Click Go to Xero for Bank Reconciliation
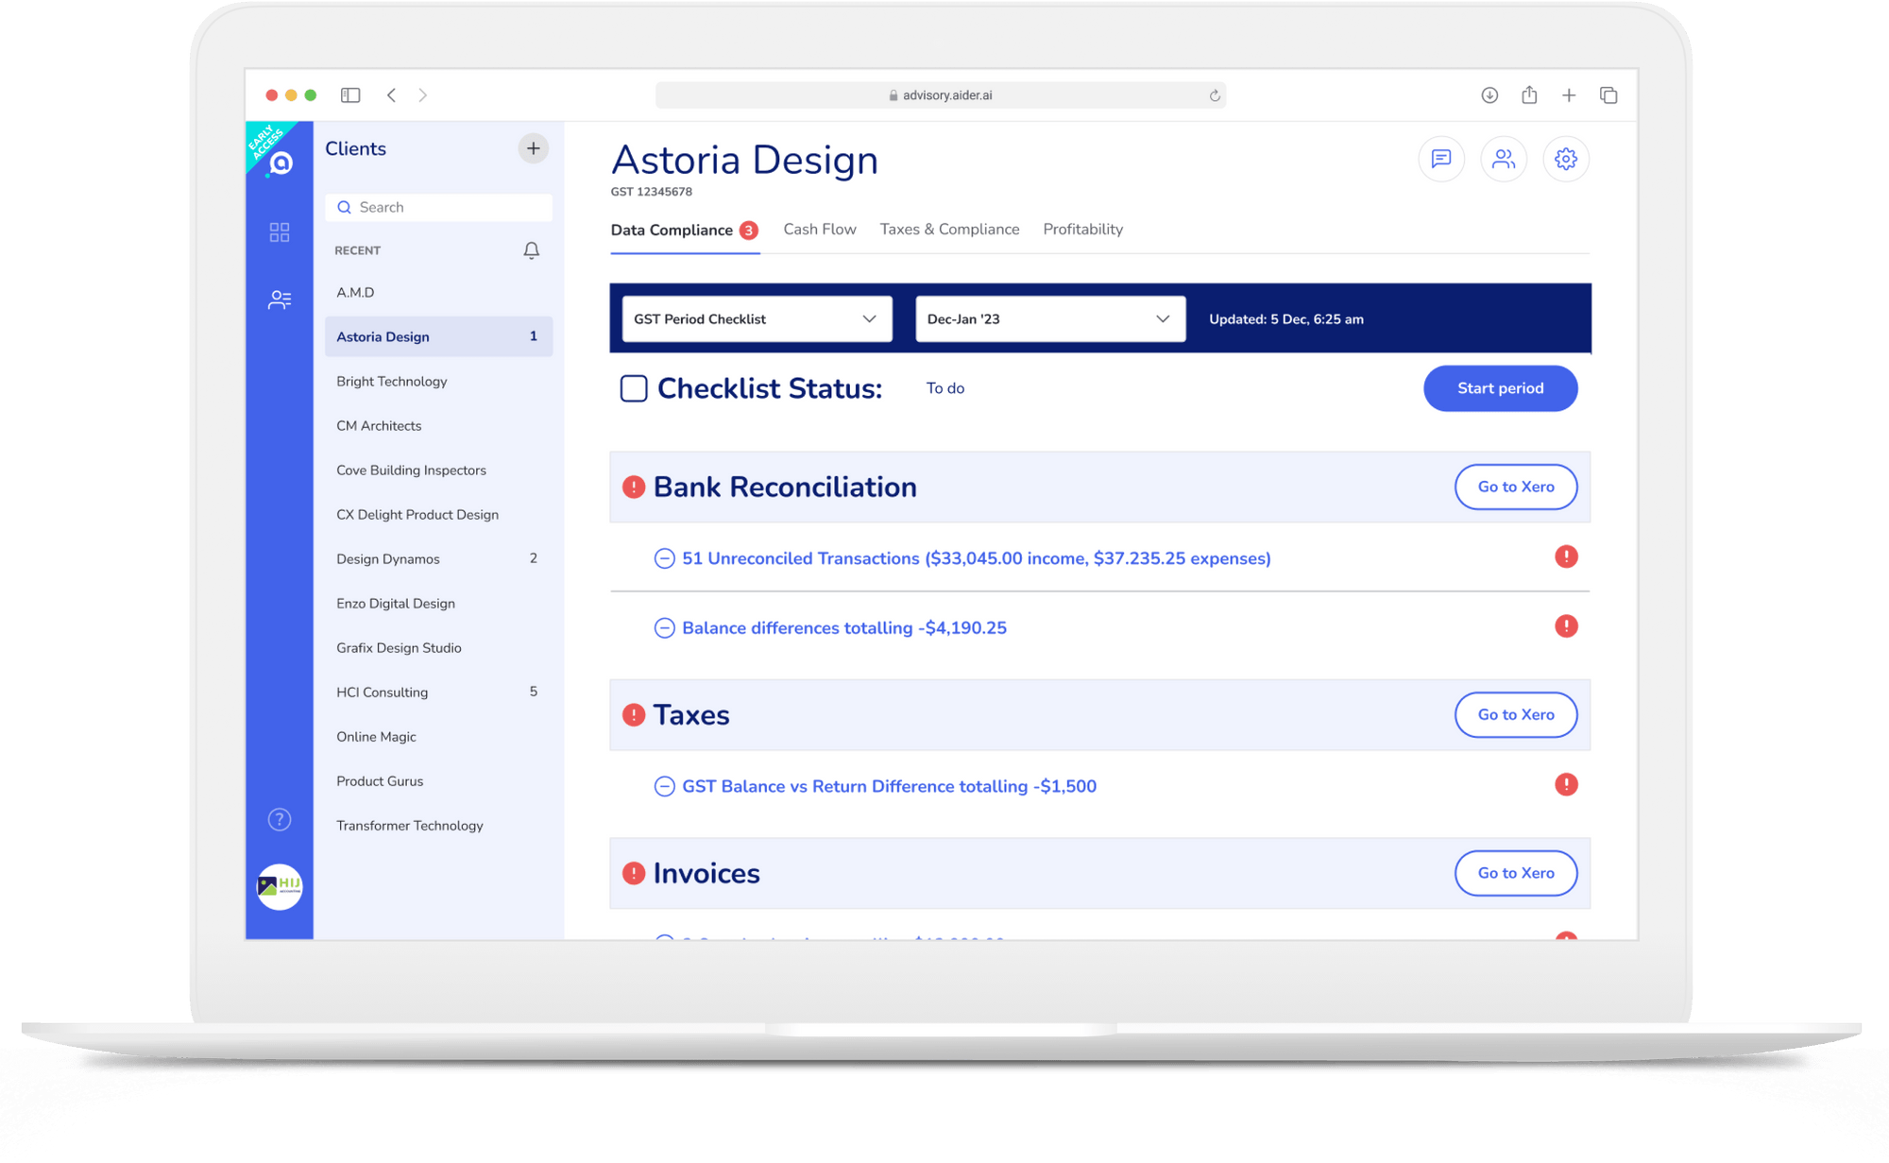The width and height of the screenshot is (1889, 1163). (1515, 487)
